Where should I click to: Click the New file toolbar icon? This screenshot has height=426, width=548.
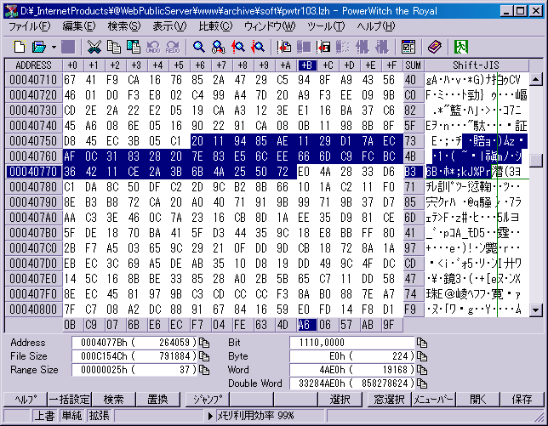click(x=20, y=47)
